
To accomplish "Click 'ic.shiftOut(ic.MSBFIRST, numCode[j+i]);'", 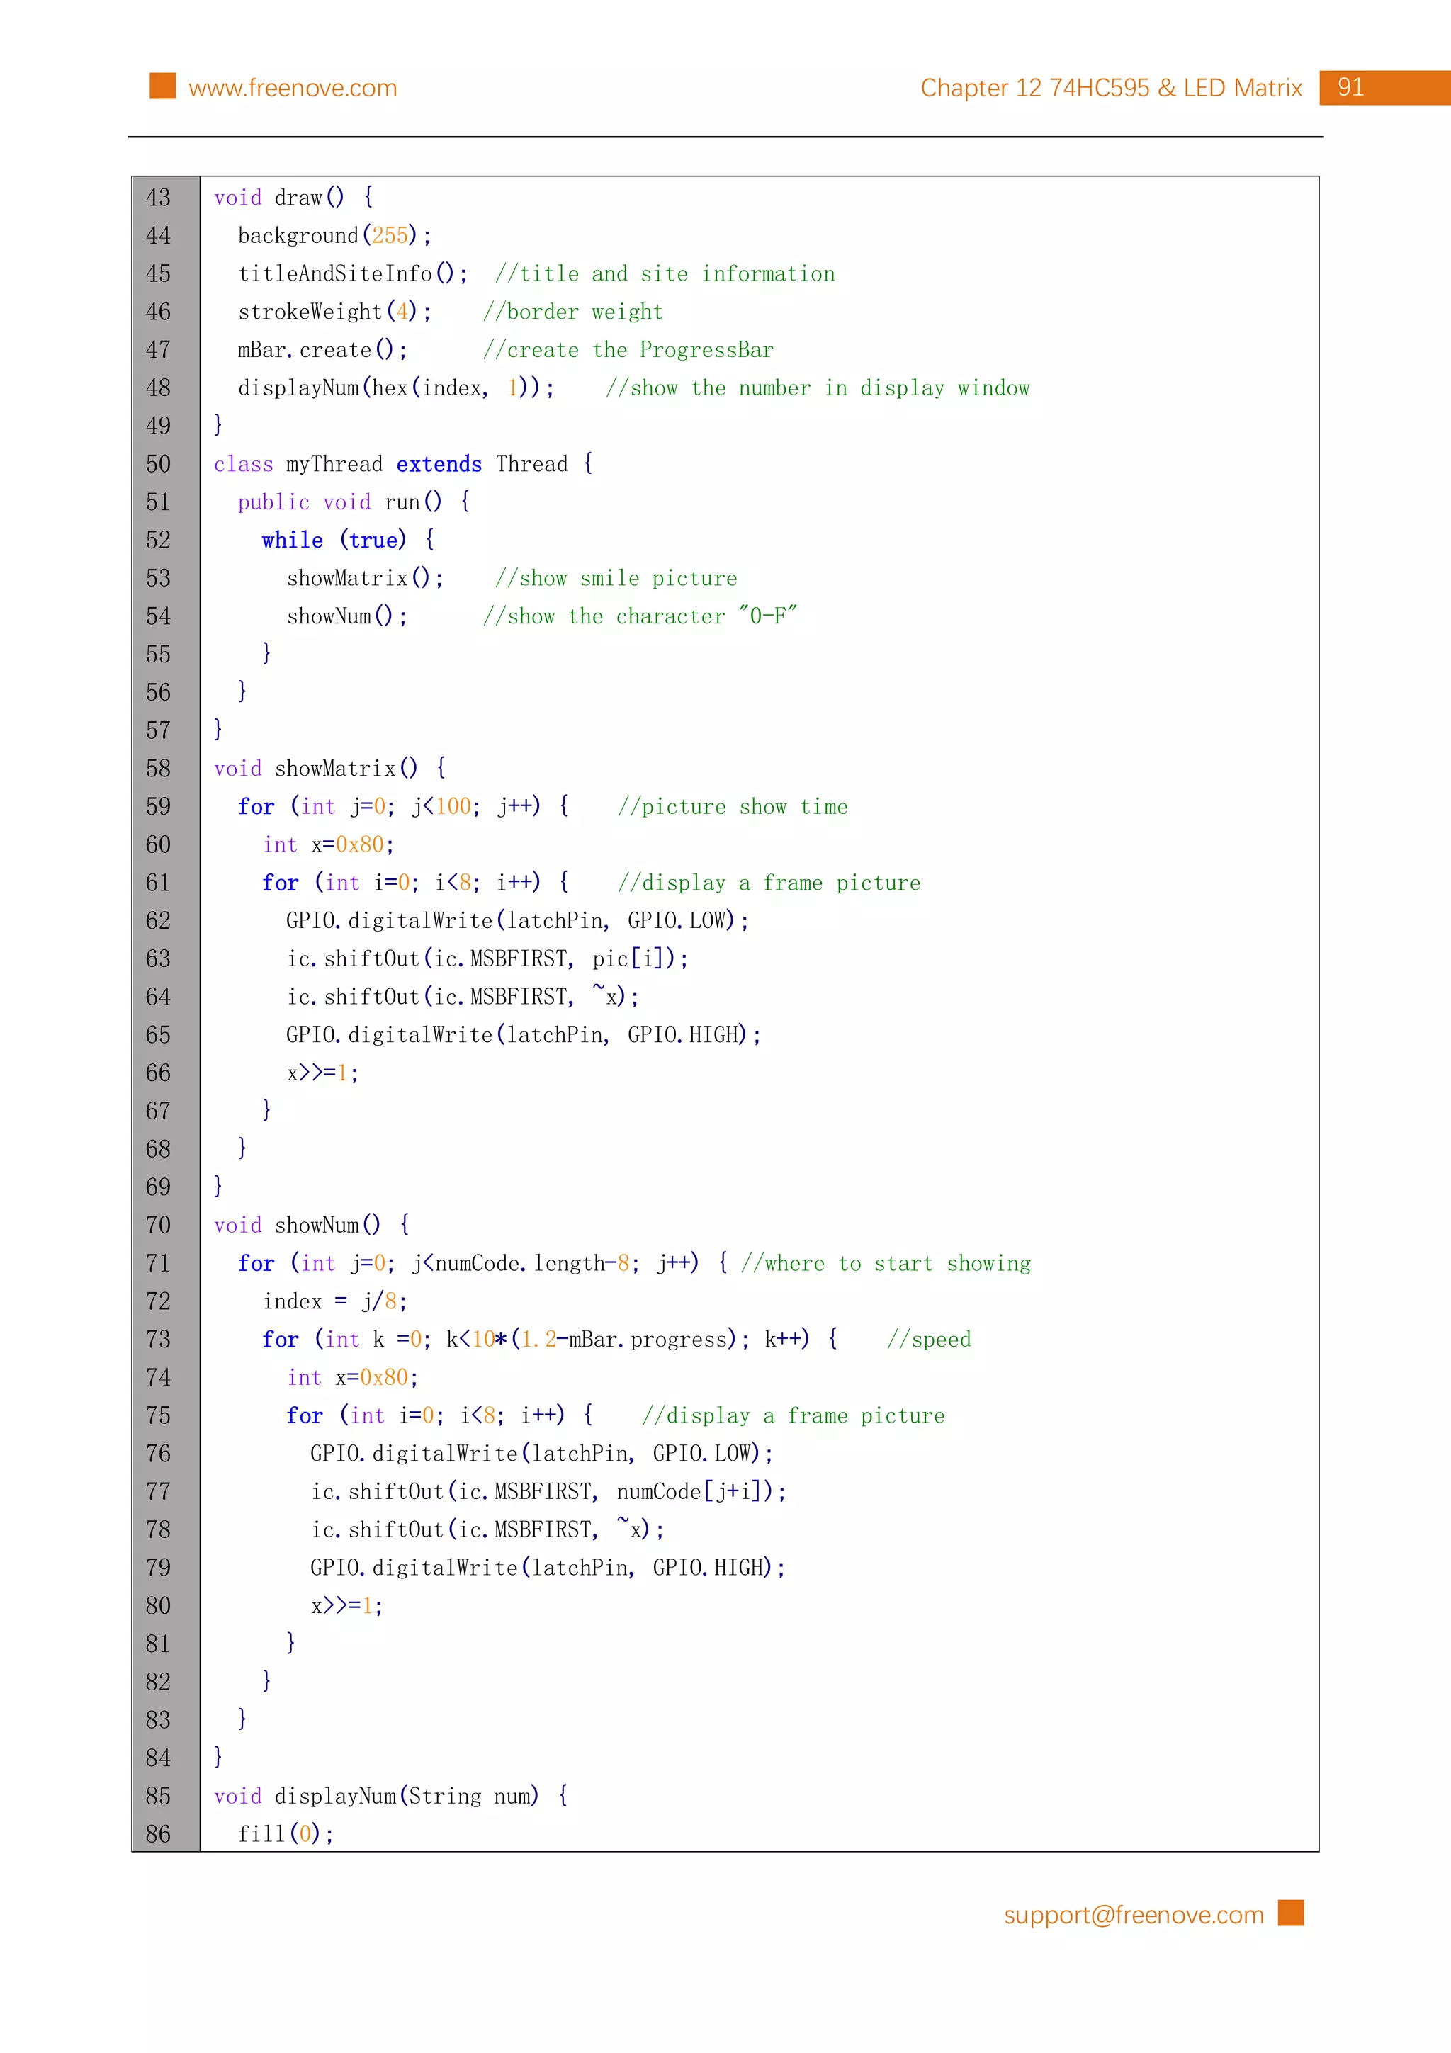I will point(548,1491).
